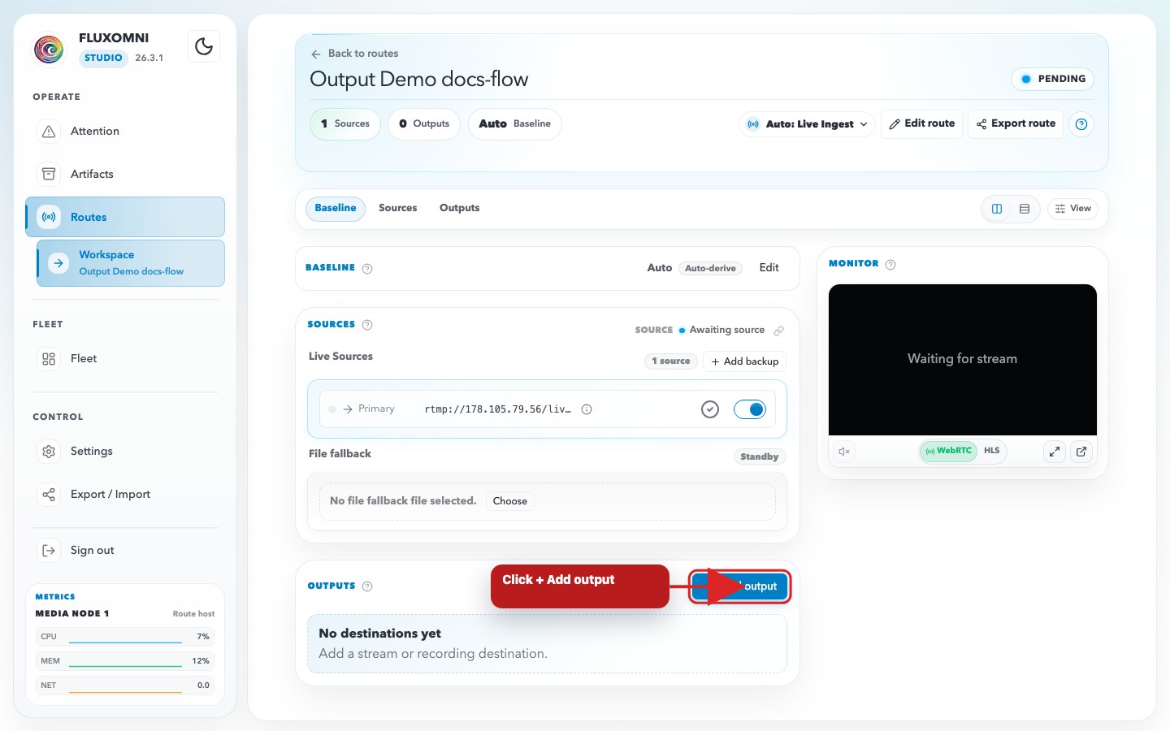Expand the monitor to fullscreen
The height and width of the screenshot is (731, 1170).
point(1054,452)
